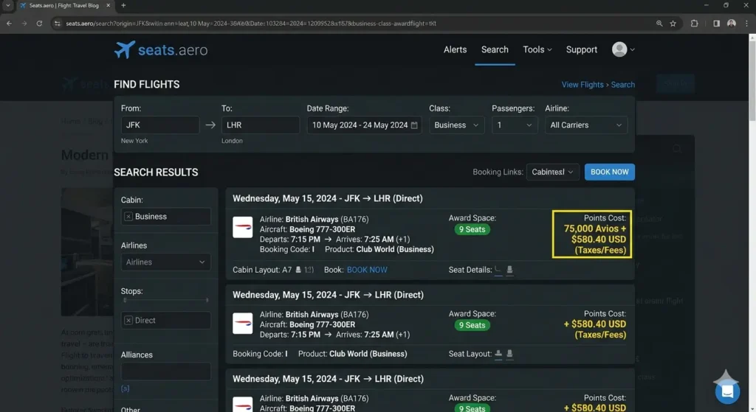The height and width of the screenshot is (412, 756).
Task: Open the Tools navigation menu
Action: [537, 50]
